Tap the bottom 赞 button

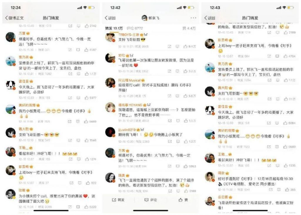click(183, 200)
